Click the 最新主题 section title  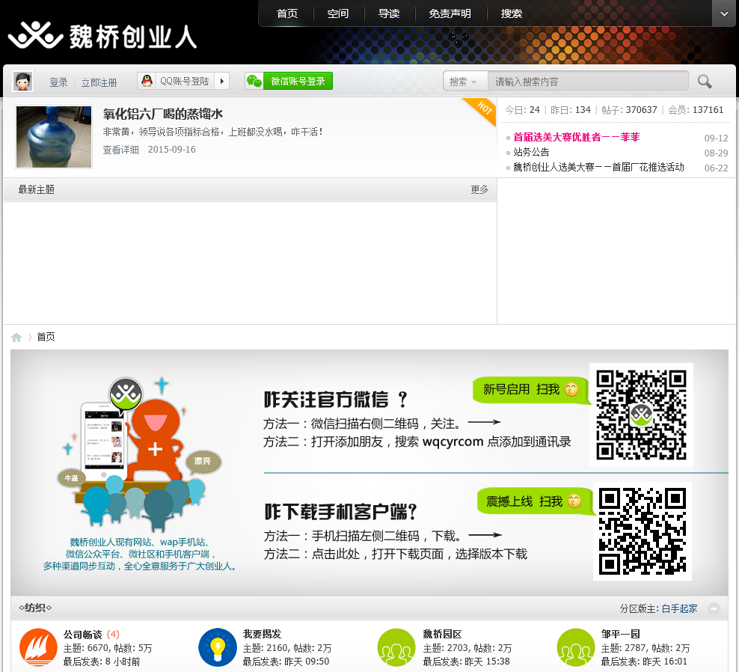pyautogui.click(x=37, y=189)
